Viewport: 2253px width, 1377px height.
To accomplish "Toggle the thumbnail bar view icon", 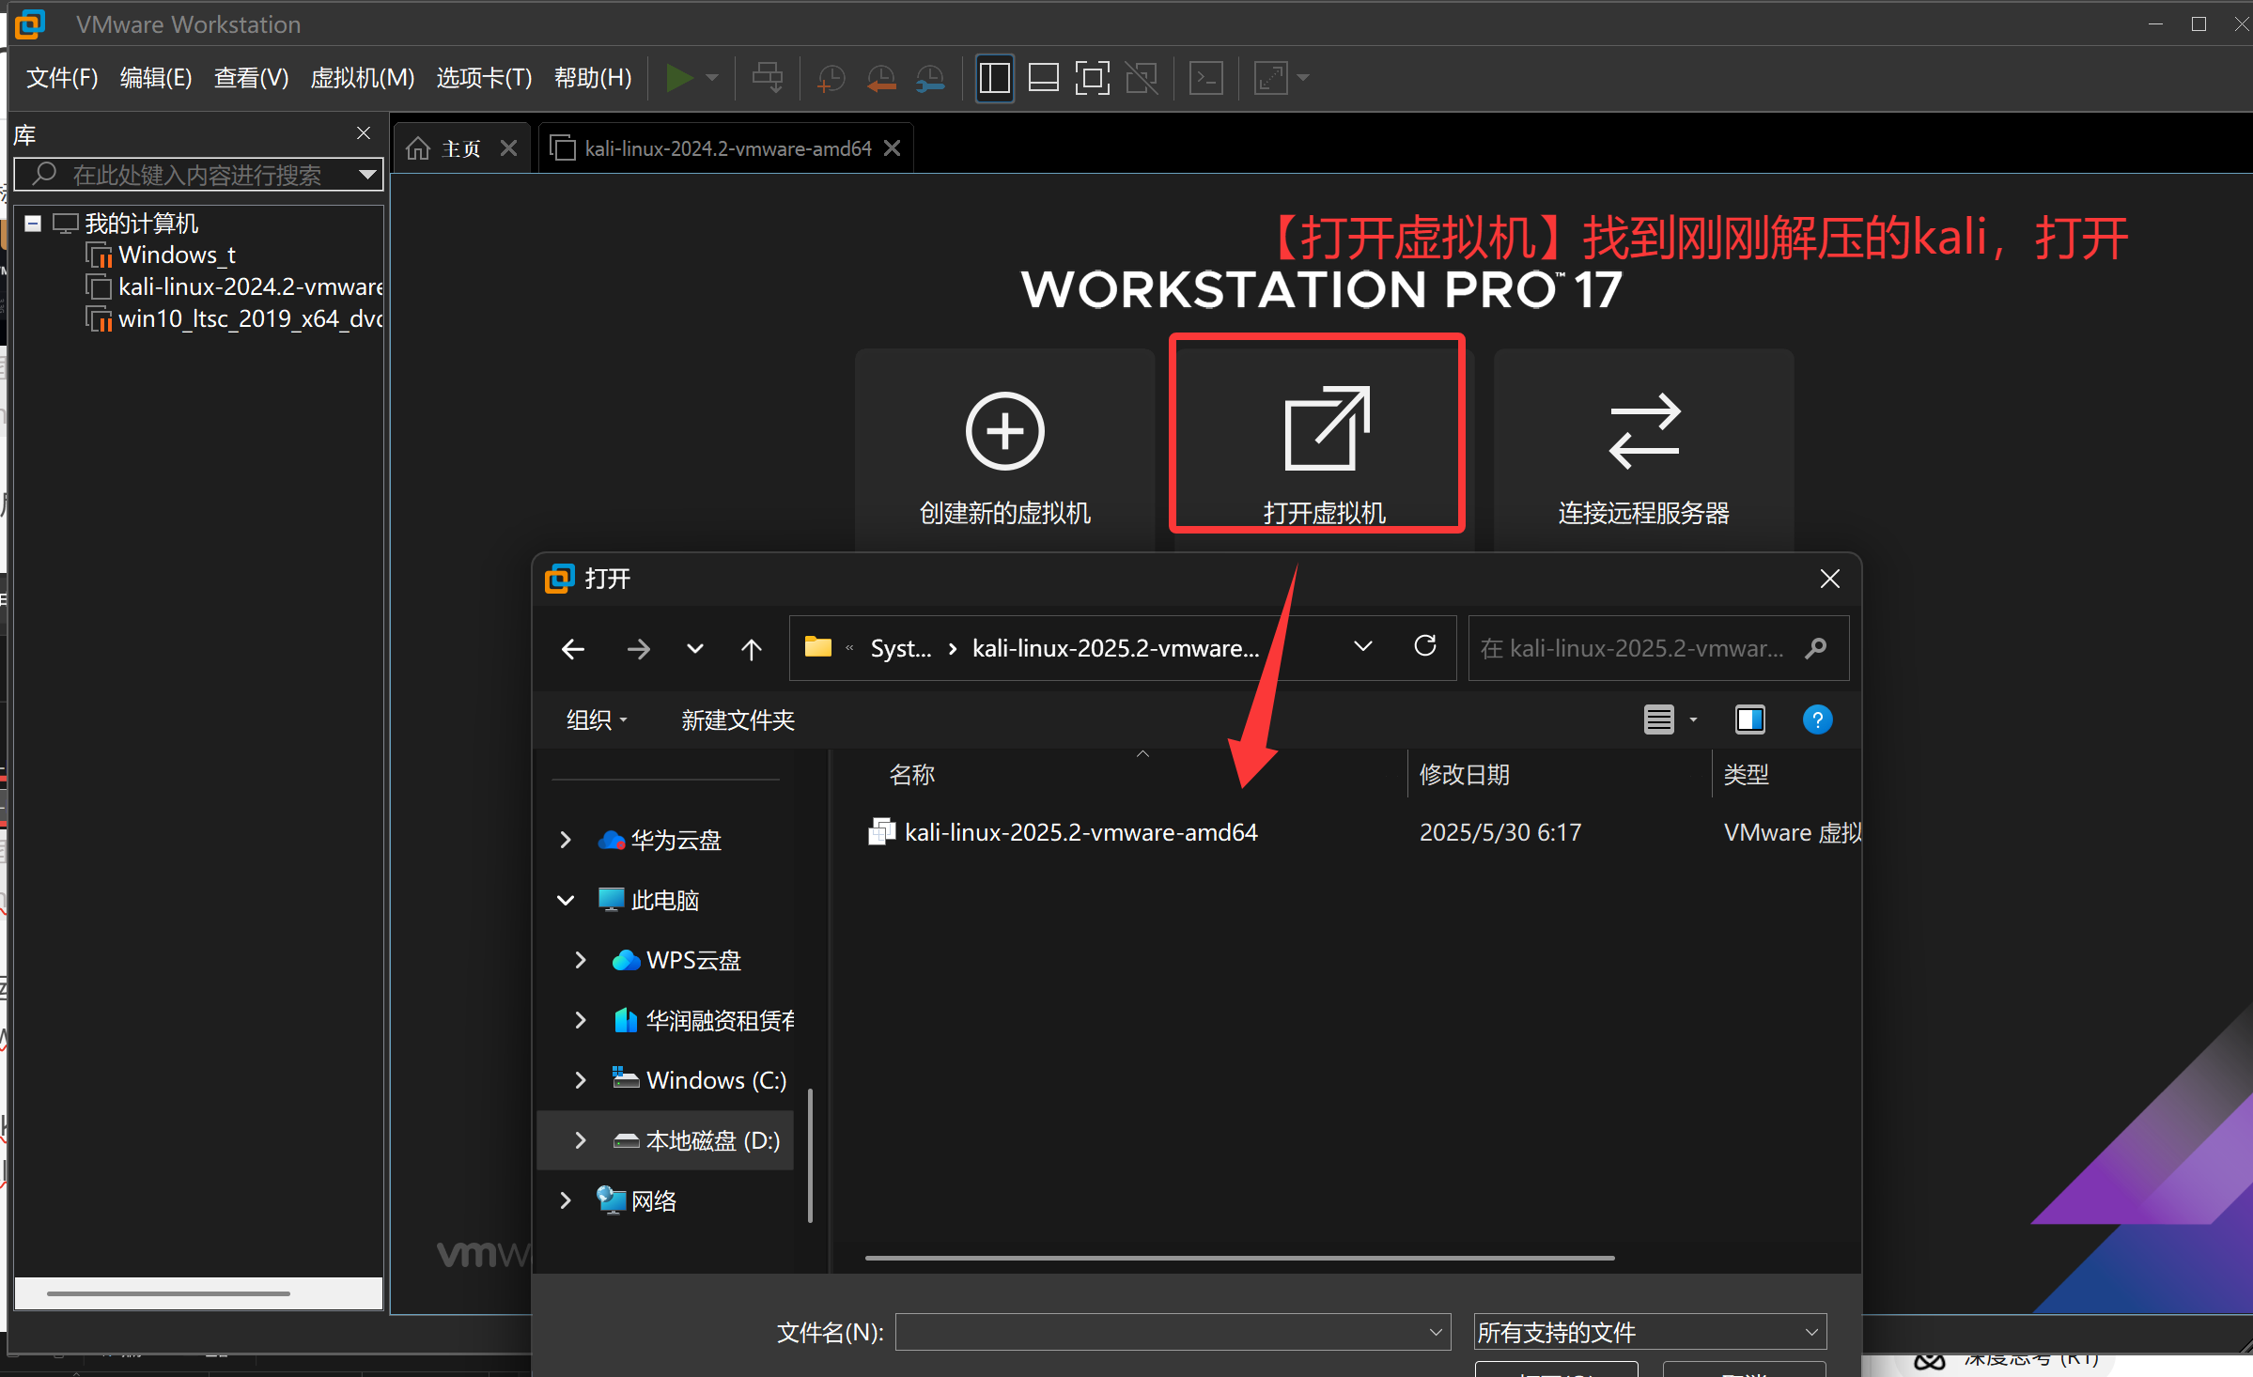I will [1044, 78].
